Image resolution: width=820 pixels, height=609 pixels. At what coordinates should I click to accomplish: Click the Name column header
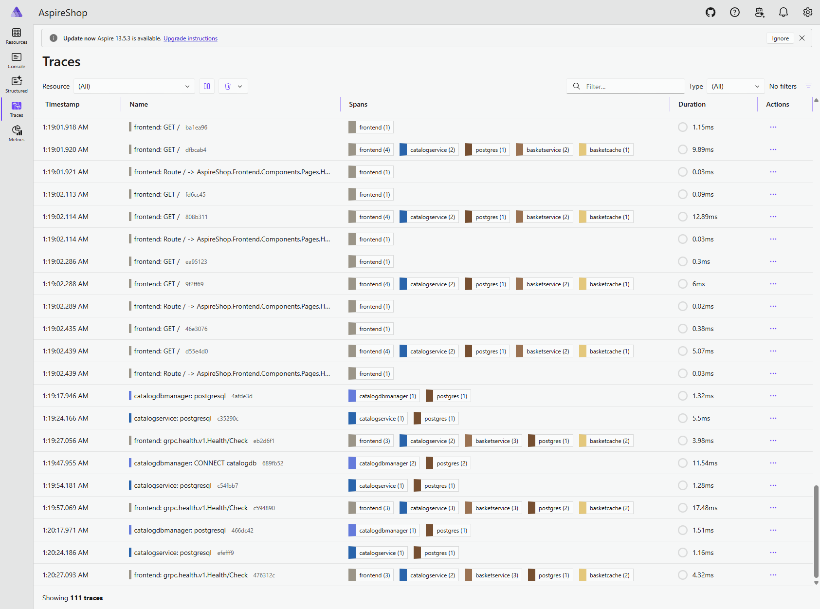139,104
